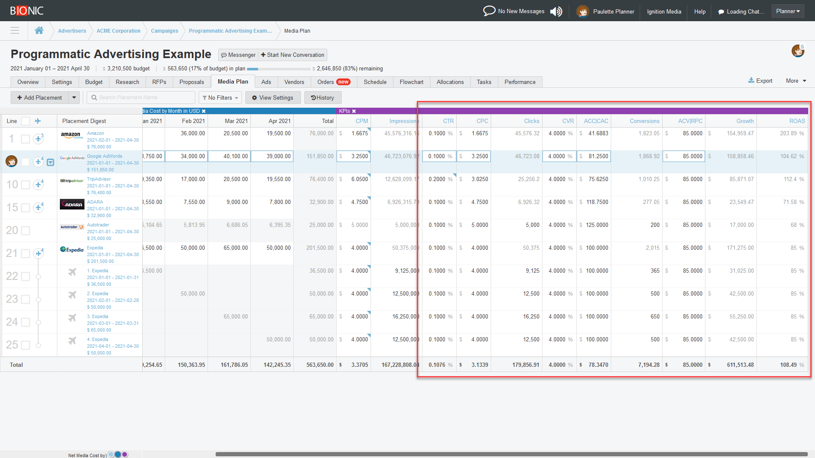Open Paulette Planner avatar menu

582,11
